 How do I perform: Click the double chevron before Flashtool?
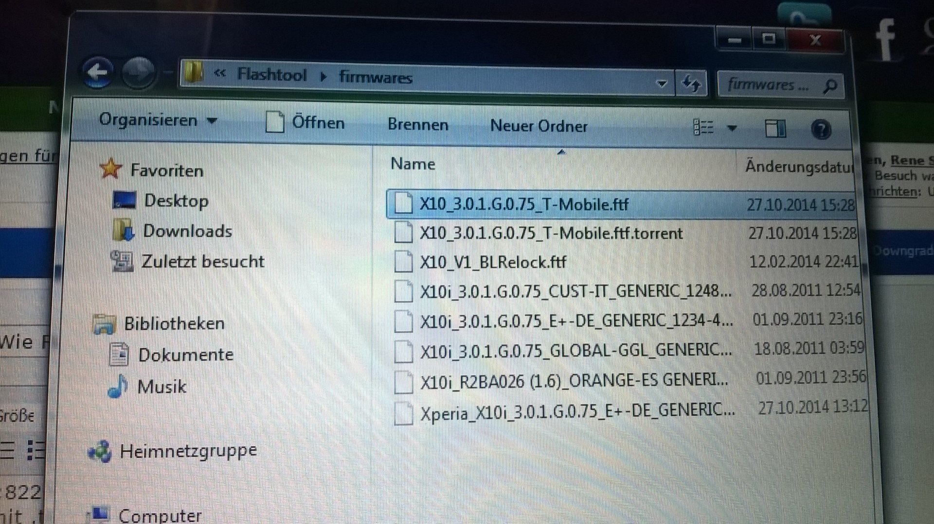click(x=219, y=73)
